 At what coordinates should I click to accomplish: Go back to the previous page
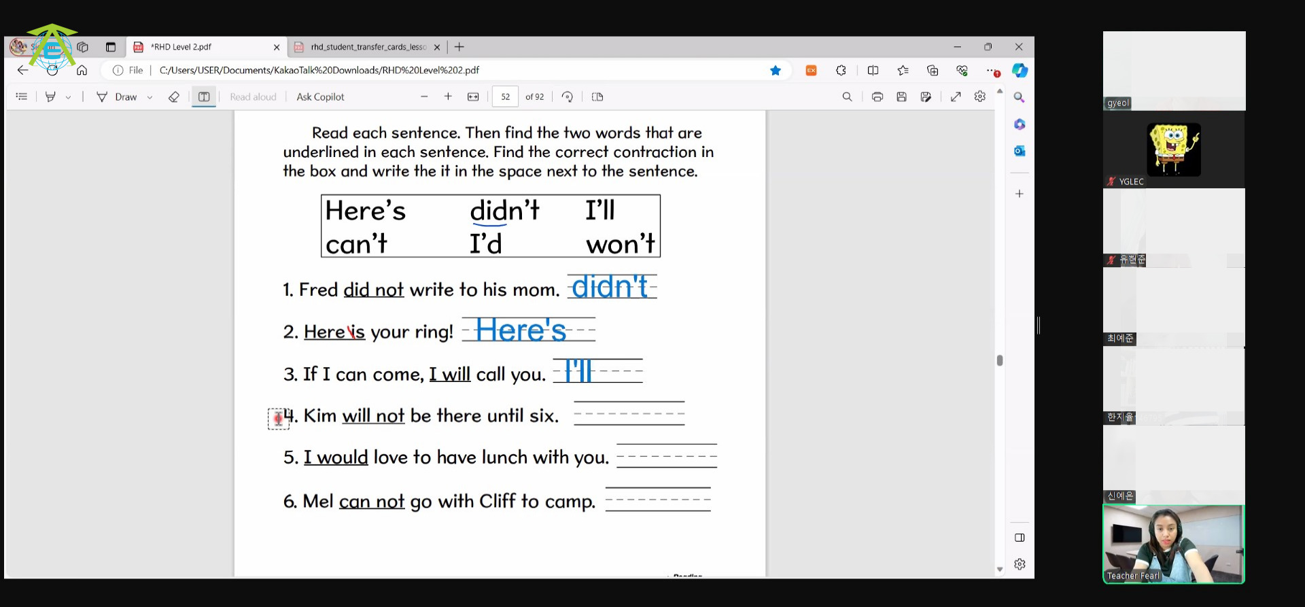pos(23,70)
